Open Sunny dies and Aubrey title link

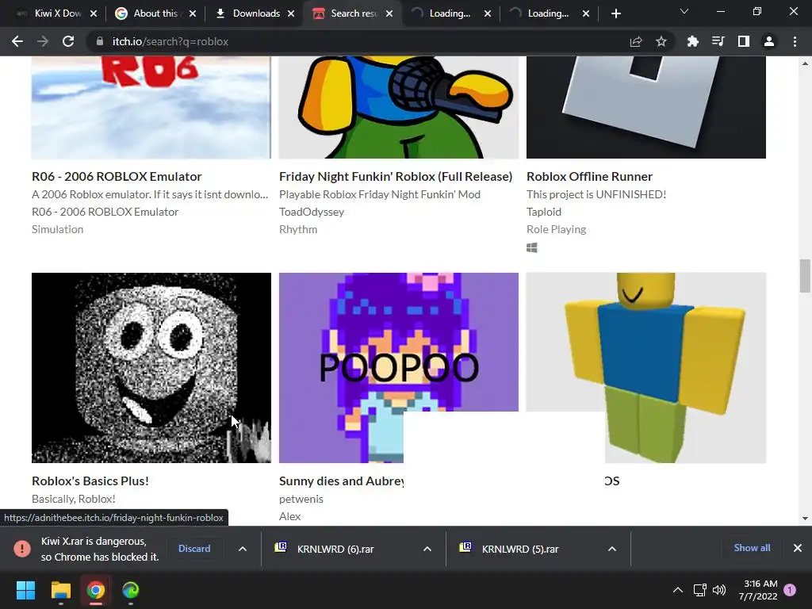click(341, 481)
